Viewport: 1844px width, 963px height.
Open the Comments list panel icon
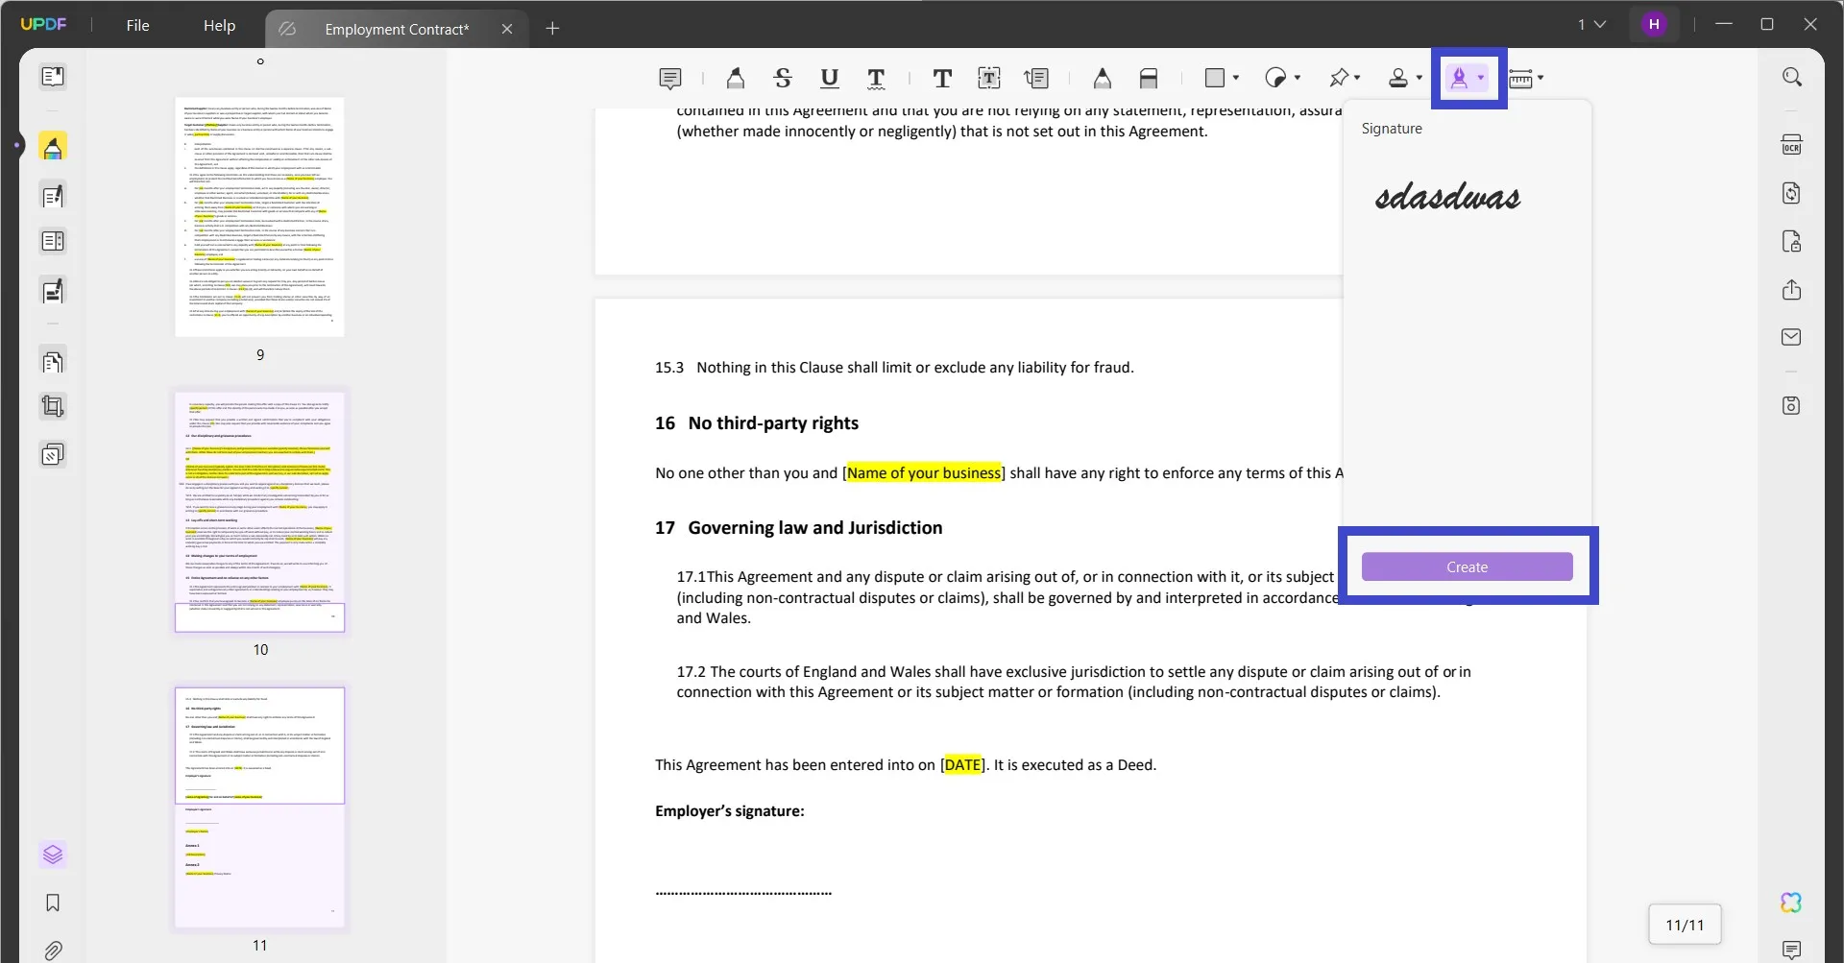click(x=1791, y=951)
